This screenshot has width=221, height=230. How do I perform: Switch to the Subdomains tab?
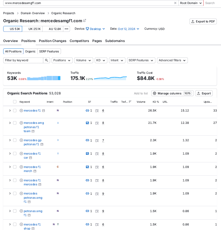point(115,41)
